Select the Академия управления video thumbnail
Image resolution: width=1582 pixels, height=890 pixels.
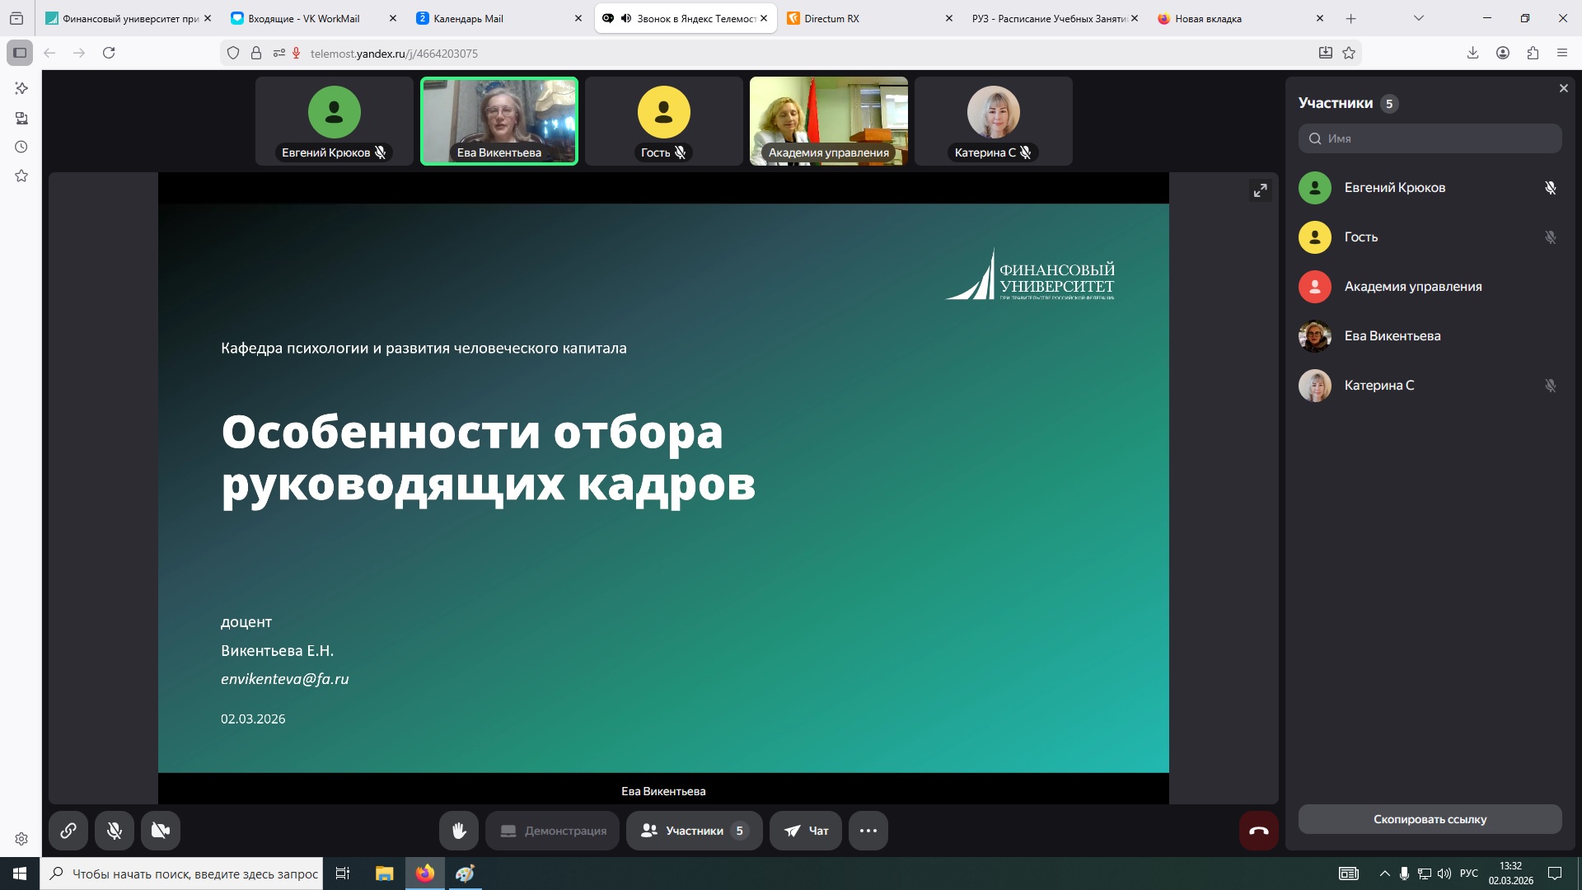tap(828, 121)
